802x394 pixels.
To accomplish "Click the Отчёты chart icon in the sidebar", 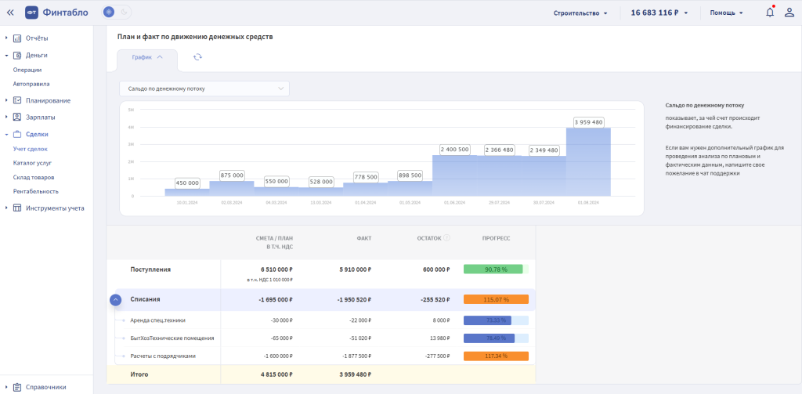I will click(x=17, y=38).
